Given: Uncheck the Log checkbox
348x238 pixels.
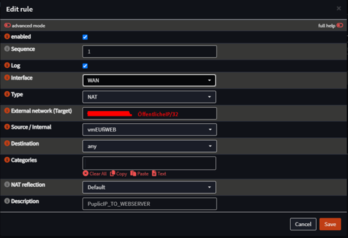Looking at the screenshot, I should pyautogui.click(x=85, y=66).
